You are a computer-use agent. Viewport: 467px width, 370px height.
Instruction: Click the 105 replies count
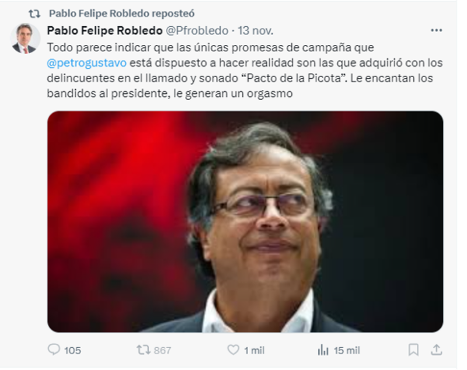[72, 350]
